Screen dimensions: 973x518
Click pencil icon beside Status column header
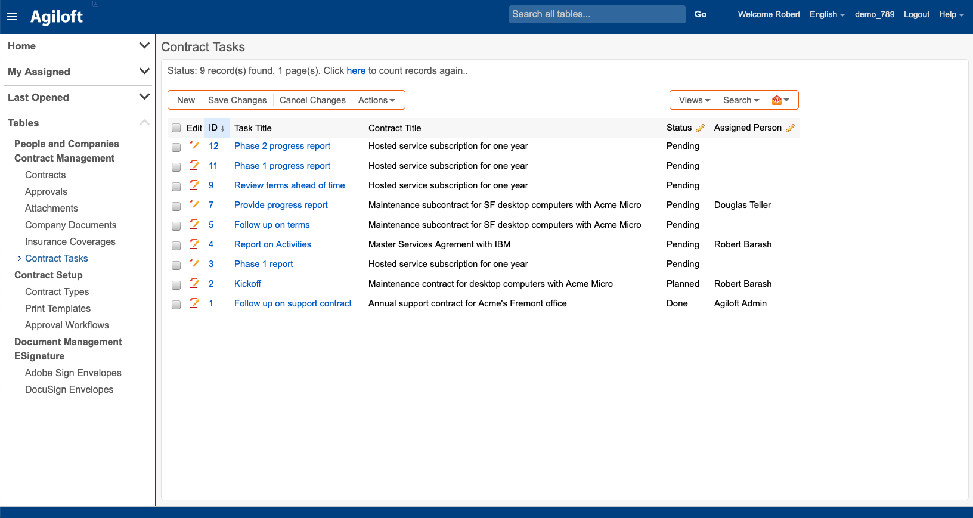point(700,128)
